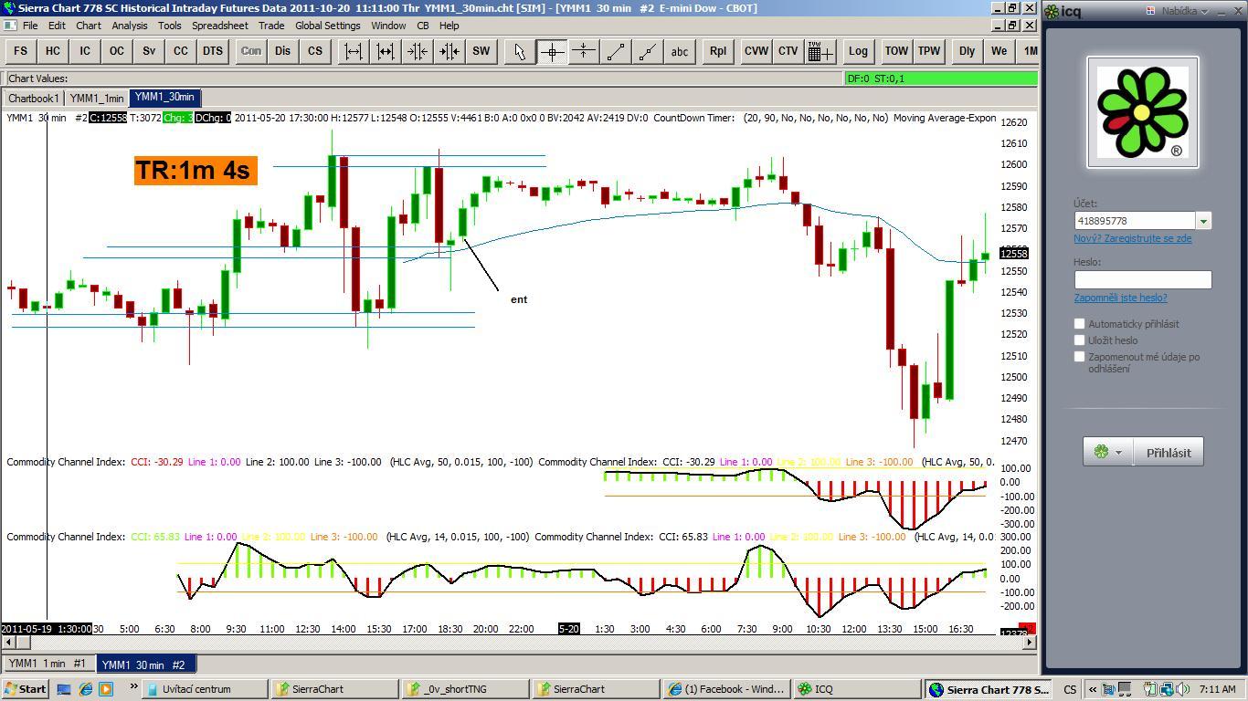Click the system tray volume icon
Image resolution: width=1248 pixels, height=701 pixels.
pyautogui.click(x=1183, y=689)
